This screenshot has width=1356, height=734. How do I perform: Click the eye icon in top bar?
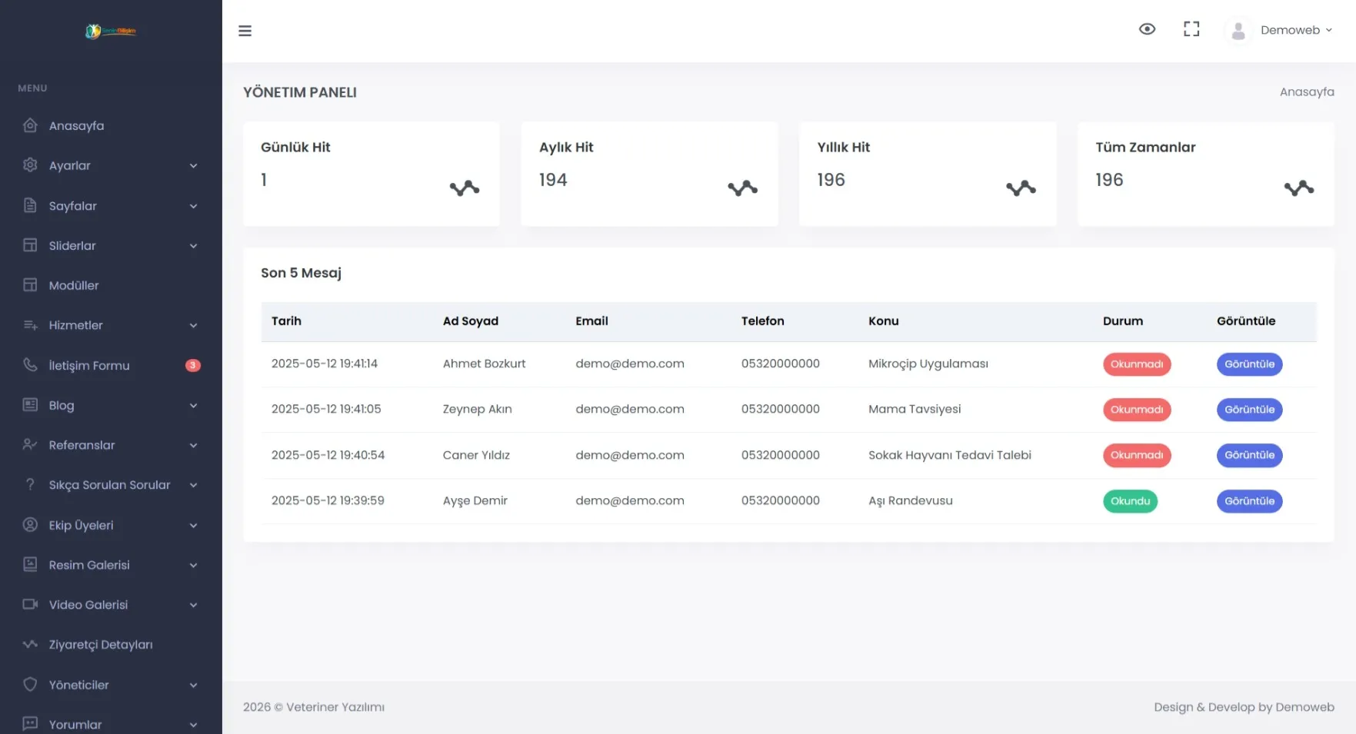1146,29
